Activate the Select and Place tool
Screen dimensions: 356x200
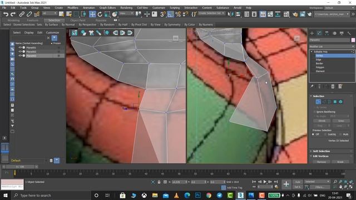(115, 14)
